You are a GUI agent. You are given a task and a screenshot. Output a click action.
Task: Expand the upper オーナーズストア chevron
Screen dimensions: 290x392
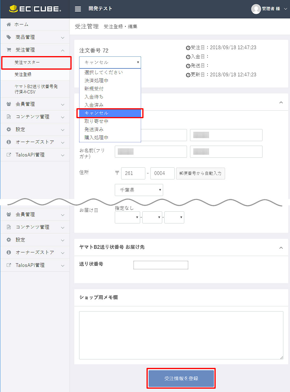click(x=63, y=143)
